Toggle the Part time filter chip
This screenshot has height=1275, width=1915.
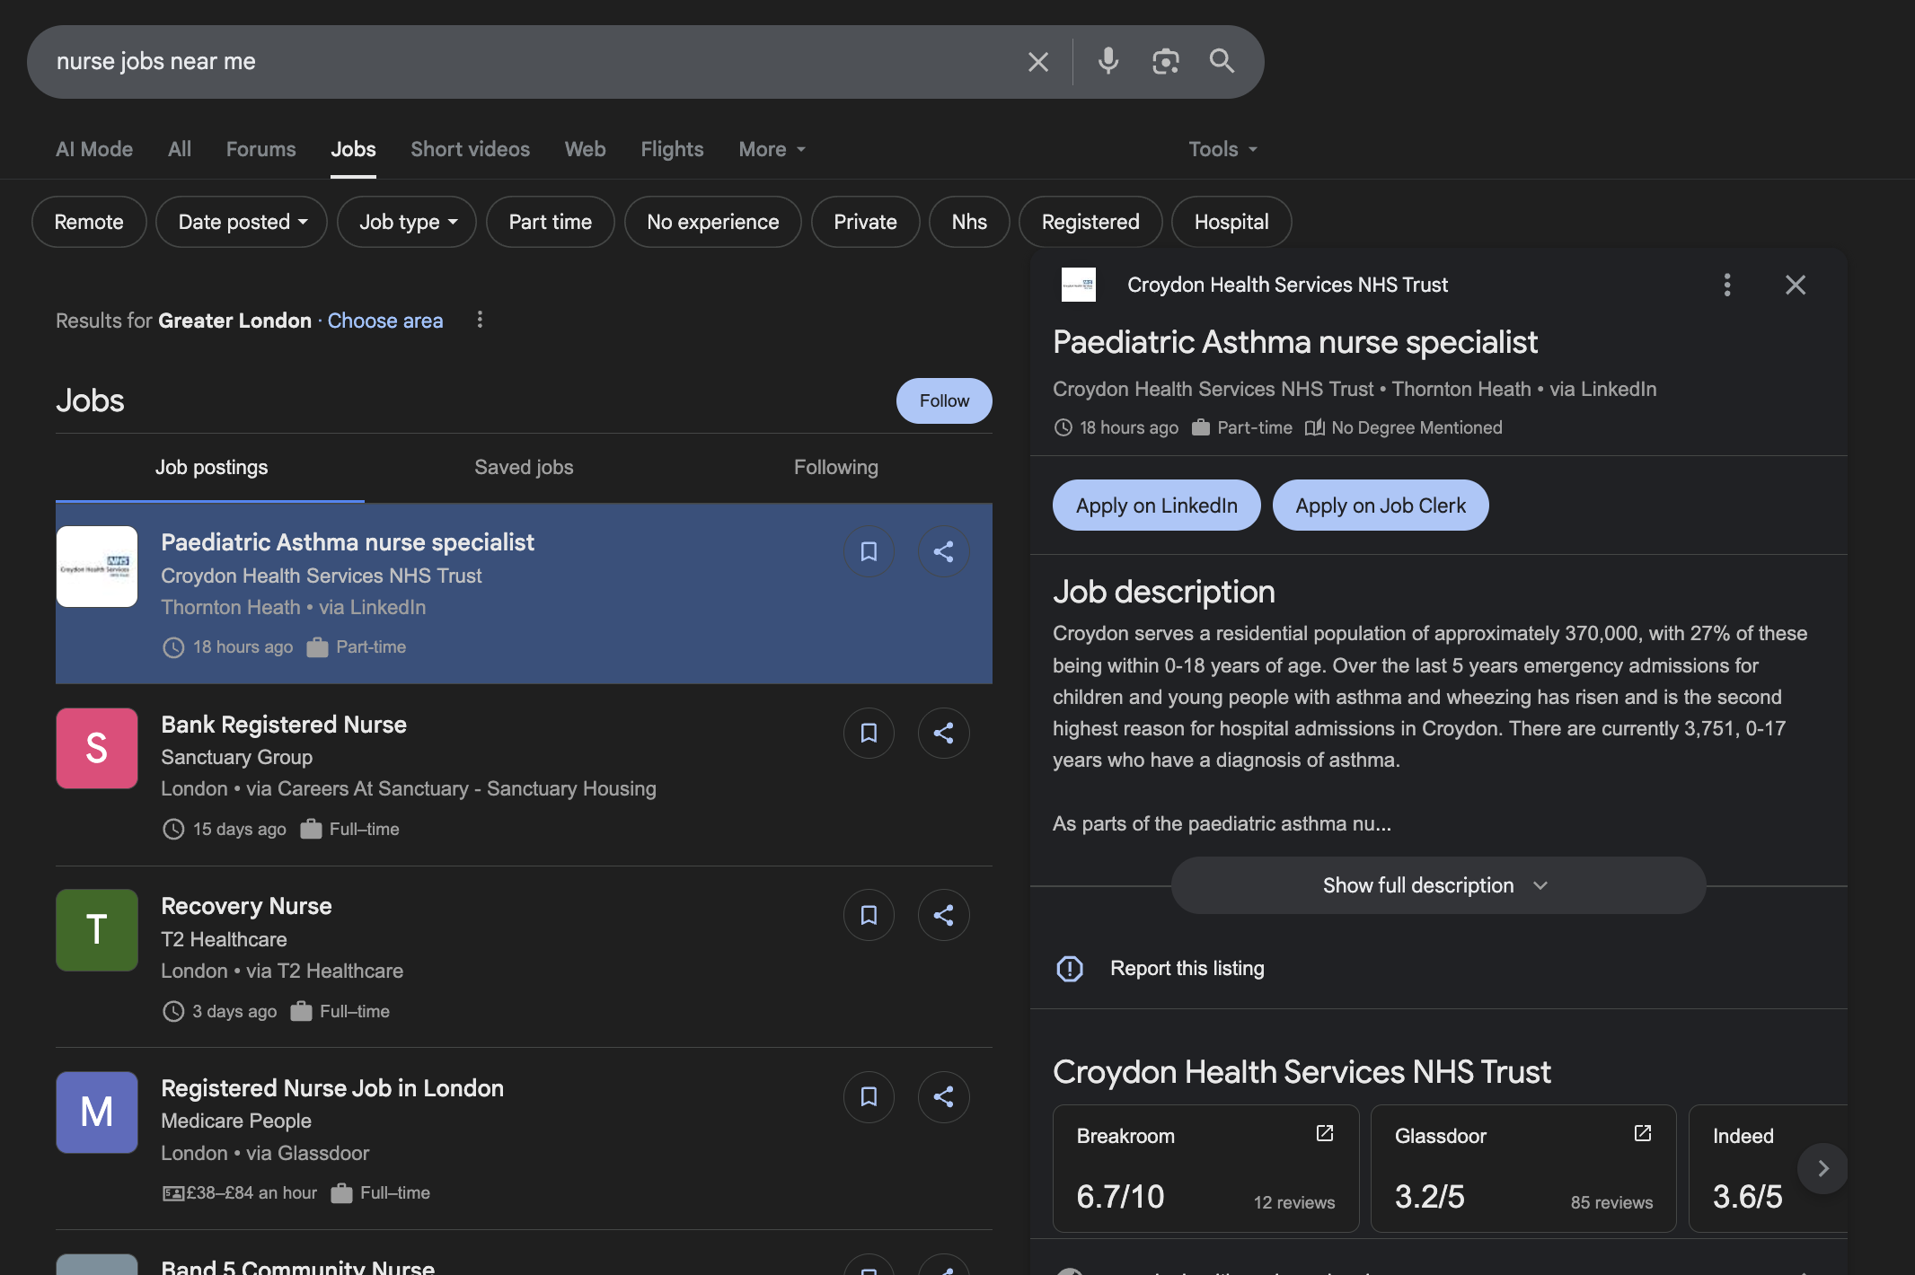pyautogui.click(x=550, y=222)
